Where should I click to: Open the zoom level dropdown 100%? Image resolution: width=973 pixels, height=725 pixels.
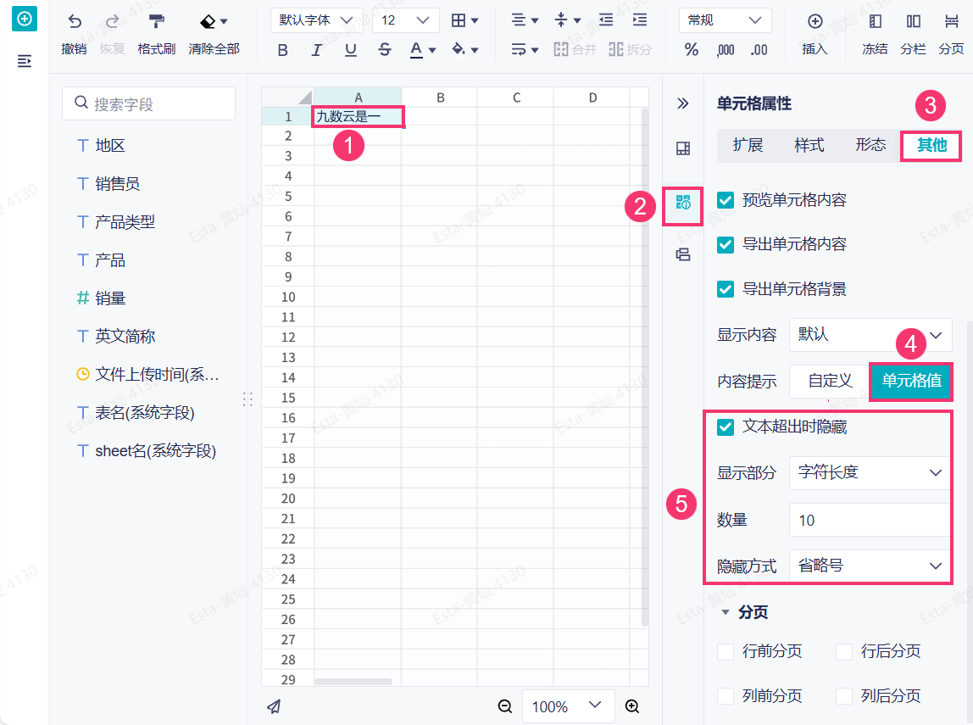click(568, 706)
